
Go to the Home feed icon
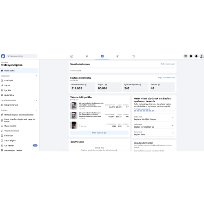(x=71, y=56)
